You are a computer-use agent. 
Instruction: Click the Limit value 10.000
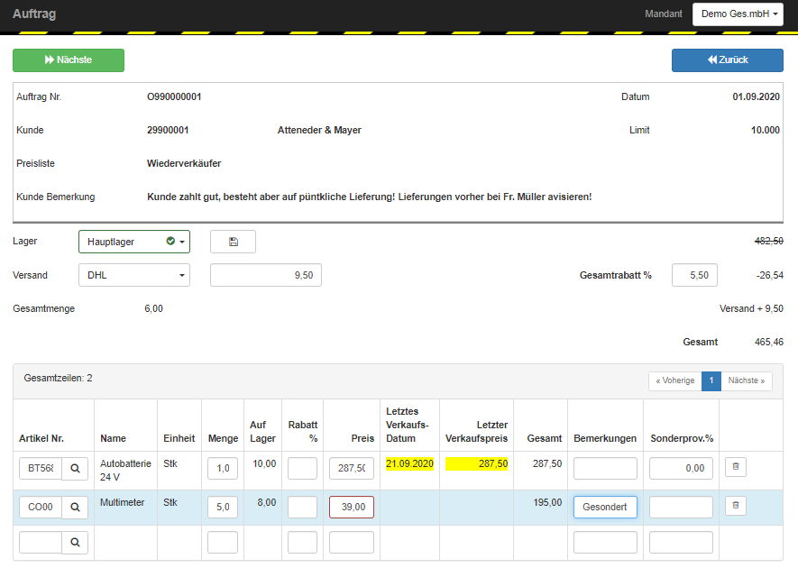[766, 131]
